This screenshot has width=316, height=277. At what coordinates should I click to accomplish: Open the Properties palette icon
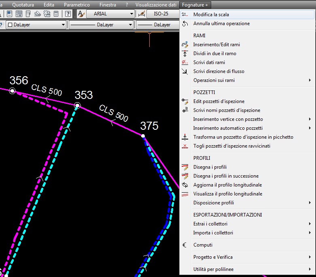[9, 14]
